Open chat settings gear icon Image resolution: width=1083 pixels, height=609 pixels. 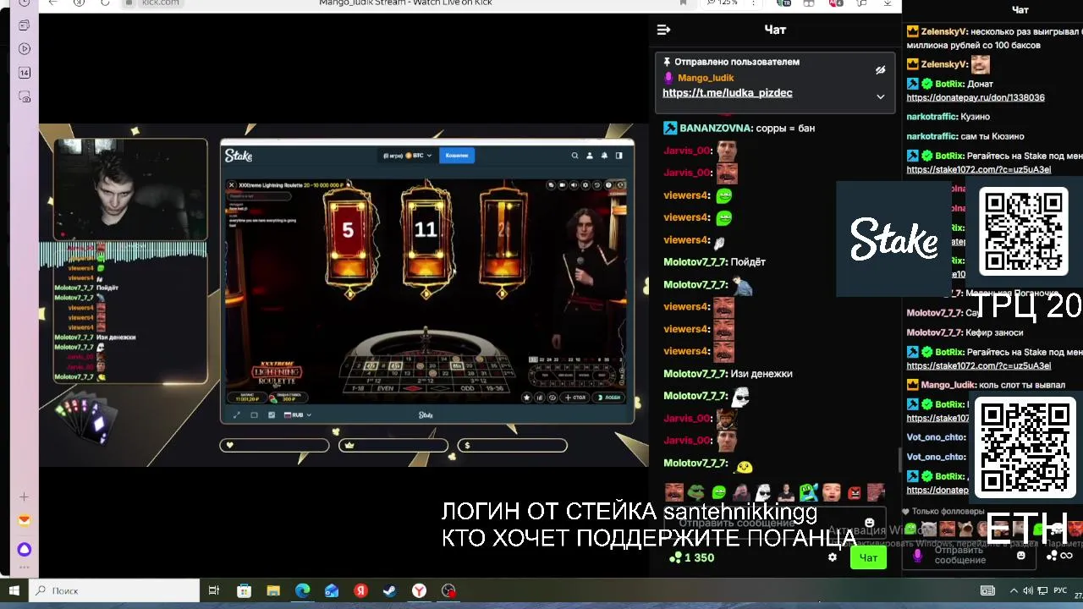pos(833,557)
